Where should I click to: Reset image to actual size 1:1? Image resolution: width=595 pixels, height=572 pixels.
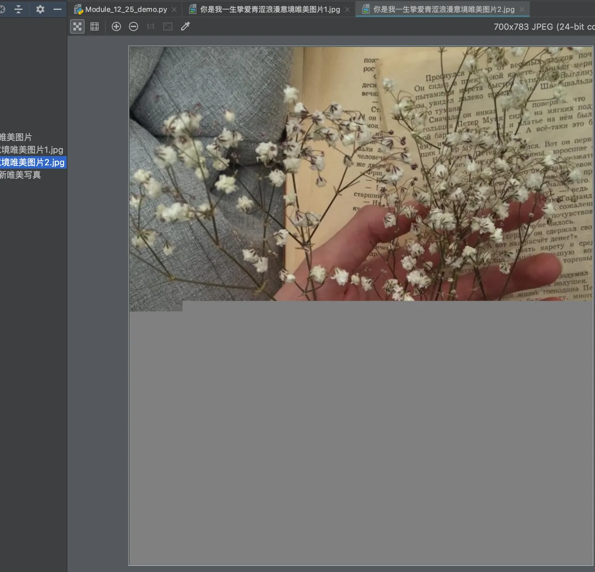click(x=150, y=27)
